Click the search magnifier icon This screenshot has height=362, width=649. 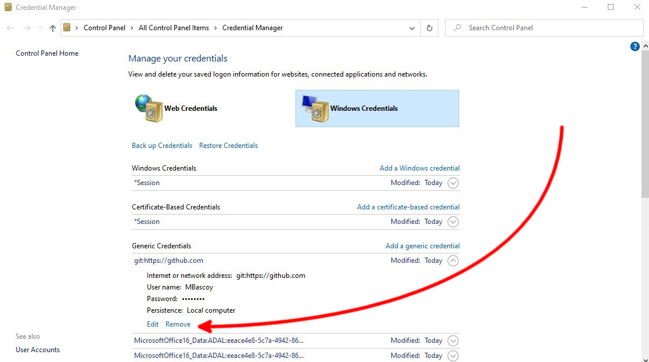click(x=458, y=28)
